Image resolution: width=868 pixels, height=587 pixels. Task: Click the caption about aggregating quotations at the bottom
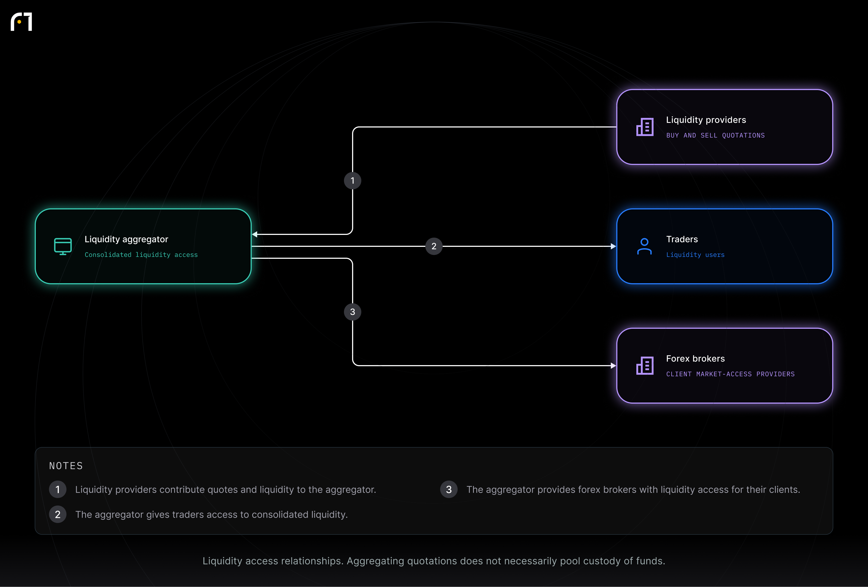click(434, 561)
